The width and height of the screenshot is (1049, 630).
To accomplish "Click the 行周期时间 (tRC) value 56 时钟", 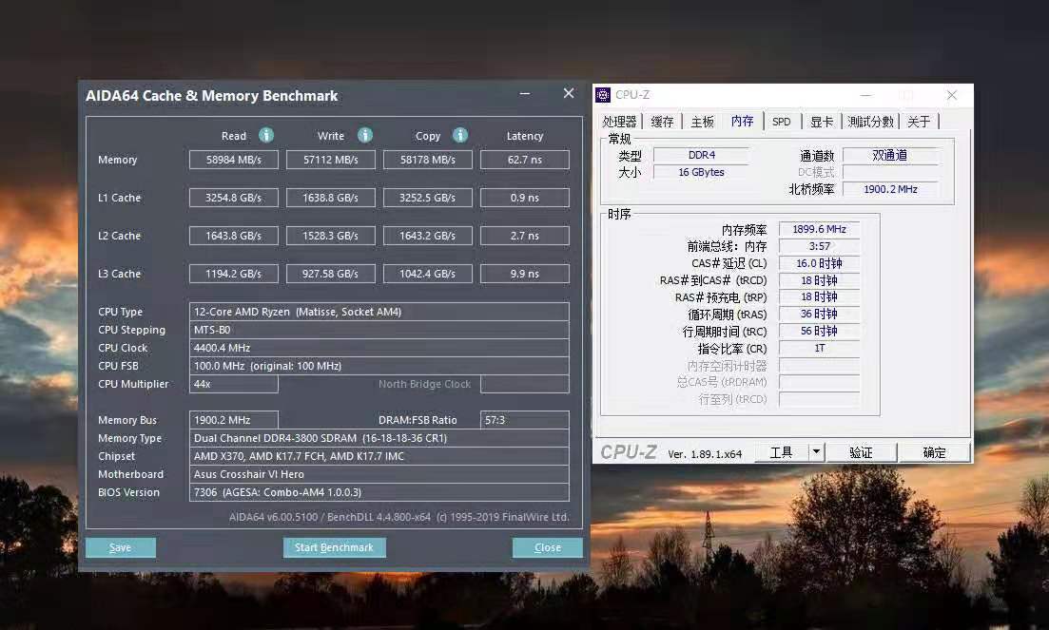I will (x=819, y=332).
